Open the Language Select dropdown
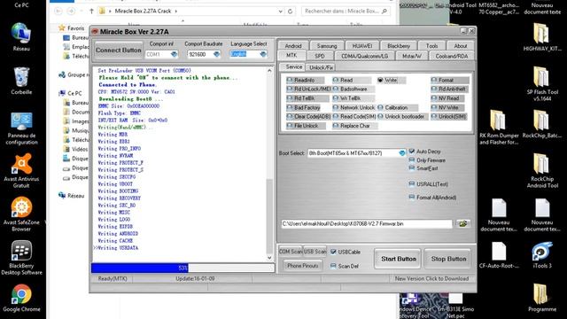 [263, 54]
